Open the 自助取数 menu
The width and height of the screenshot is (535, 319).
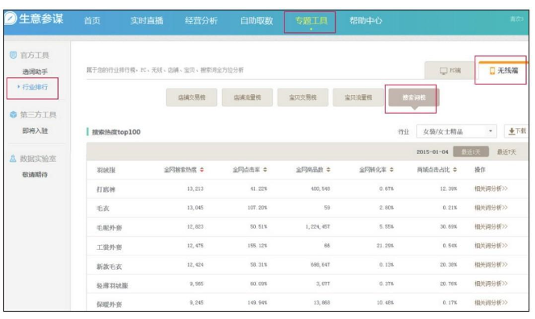tap(257, 21)
